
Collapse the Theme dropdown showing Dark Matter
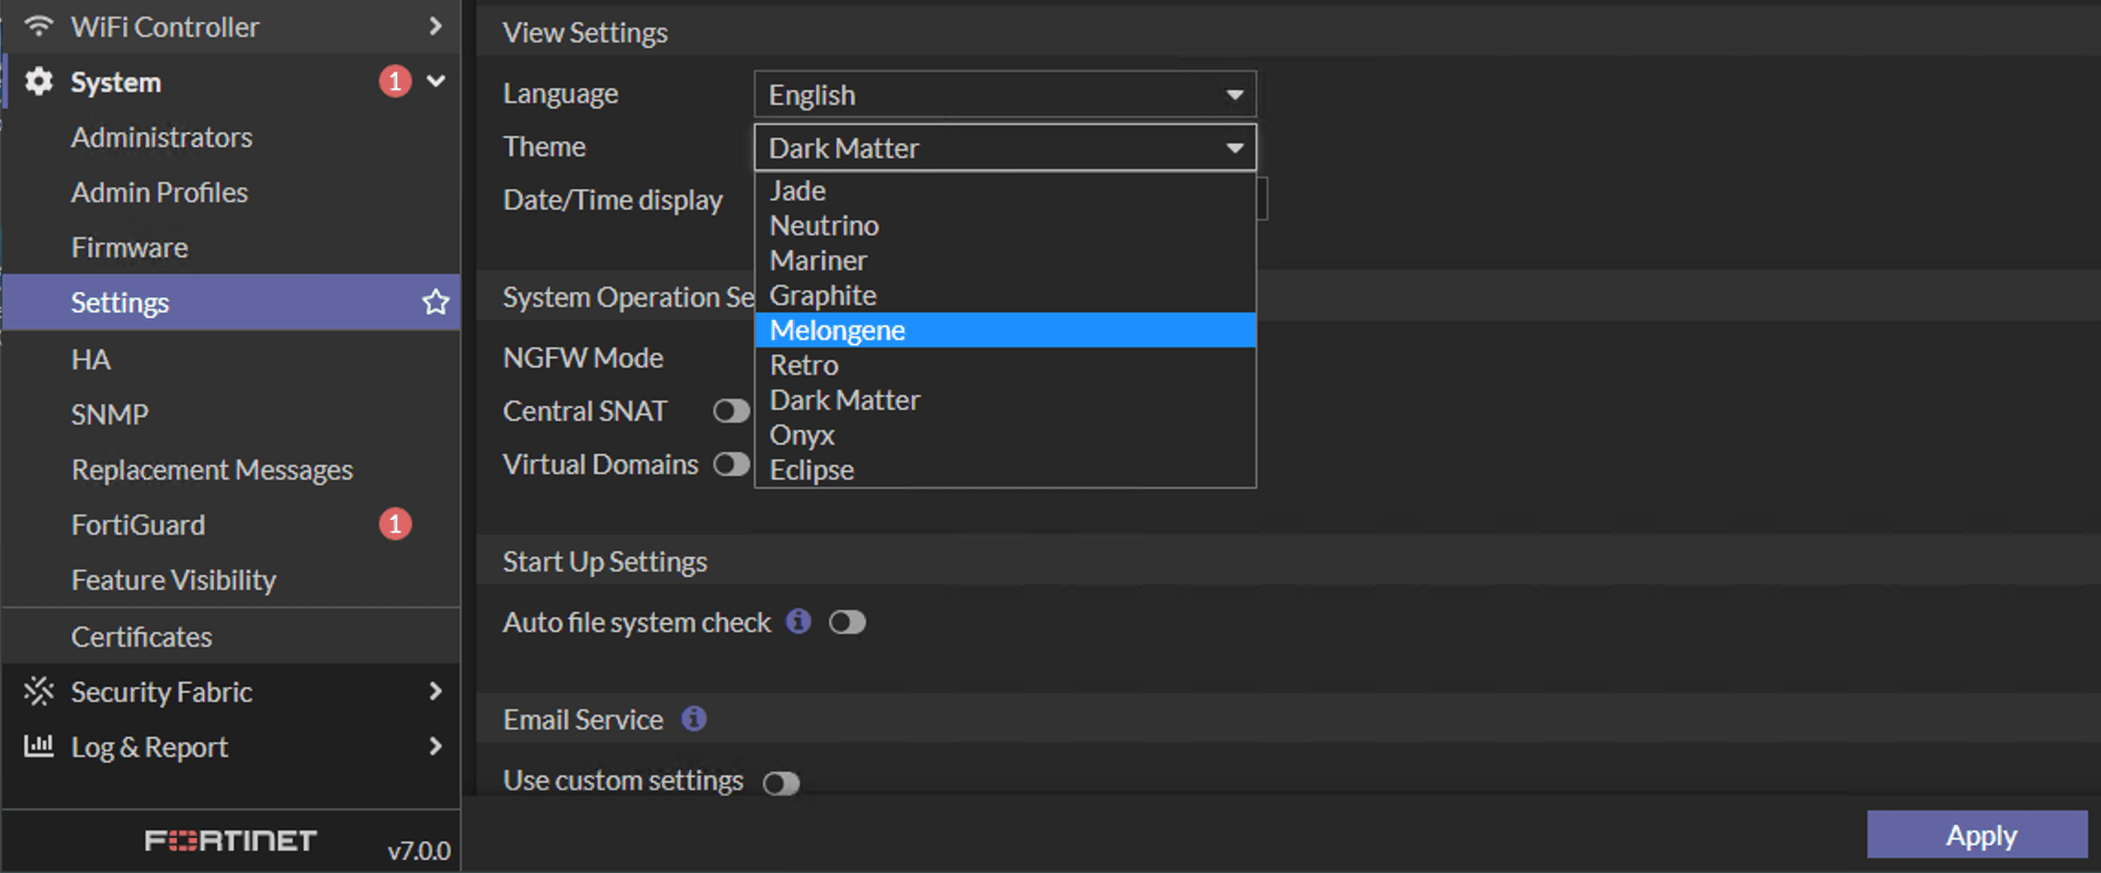[1005, 148]
